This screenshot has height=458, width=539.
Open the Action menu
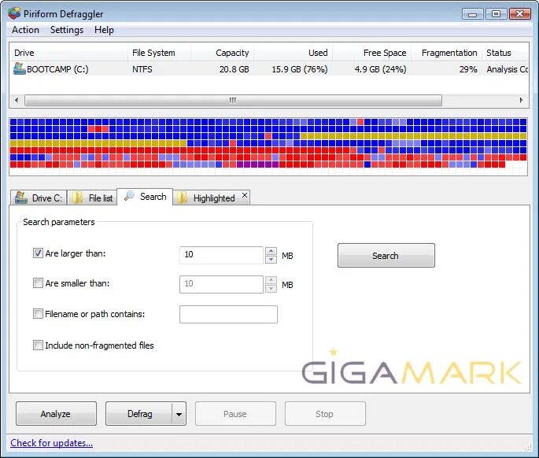25,30
